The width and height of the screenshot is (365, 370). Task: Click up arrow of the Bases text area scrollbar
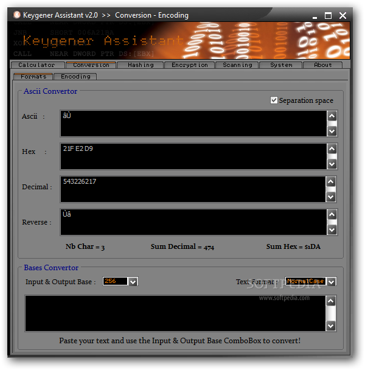click(x=331, y=301)
